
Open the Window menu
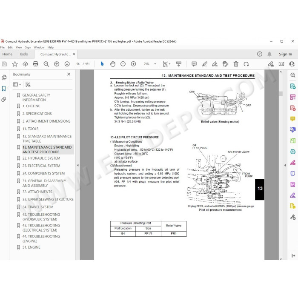[x=39, y=47]
